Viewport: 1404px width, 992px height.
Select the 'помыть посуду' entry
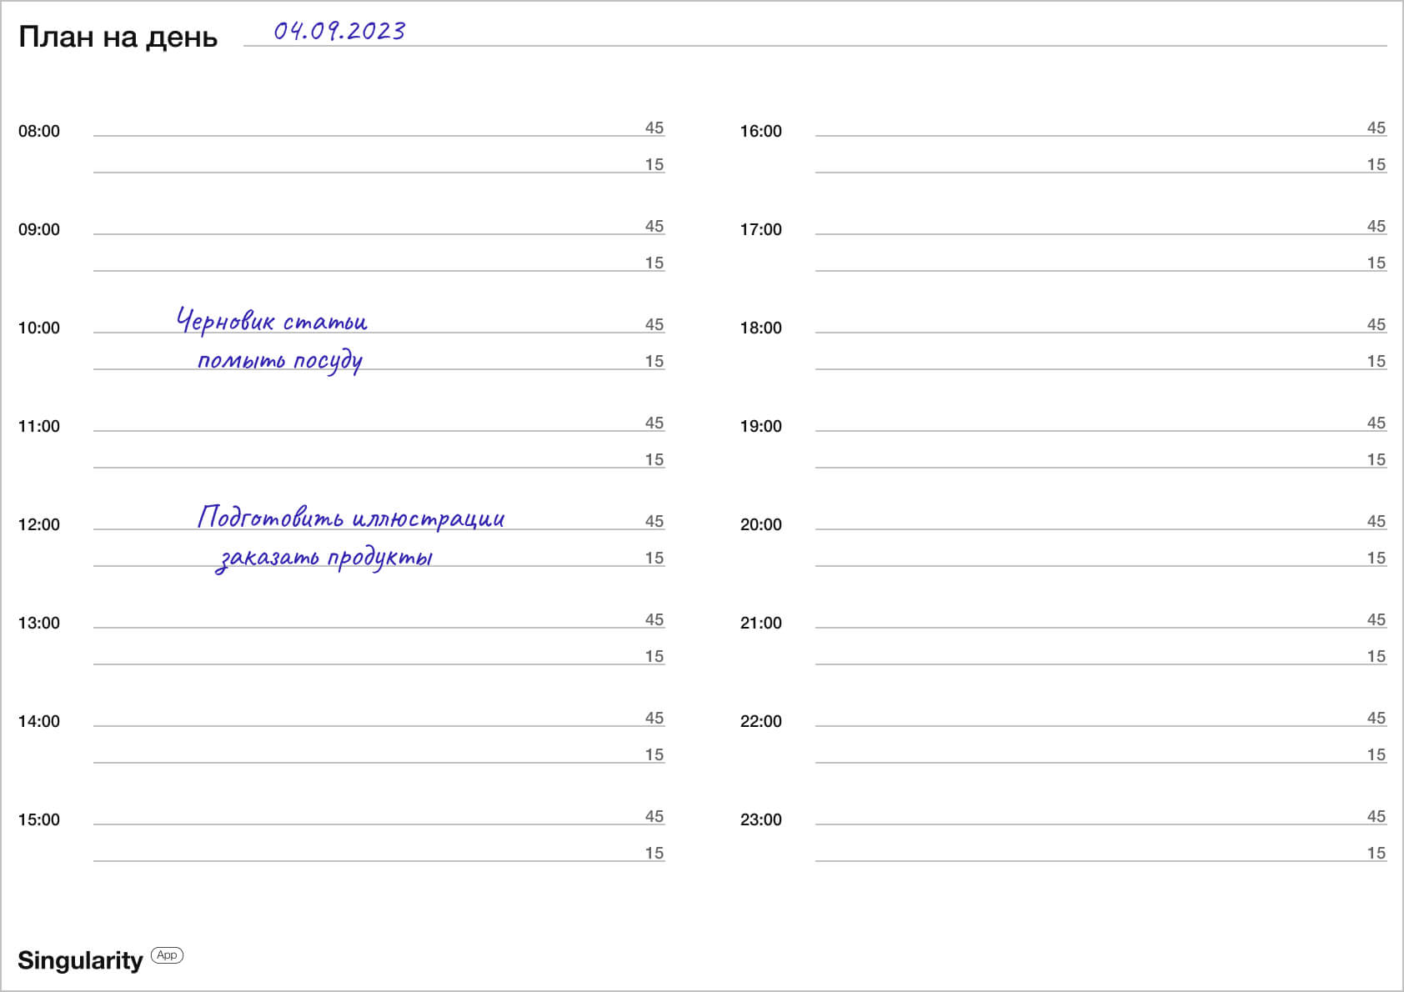(279, 361)
